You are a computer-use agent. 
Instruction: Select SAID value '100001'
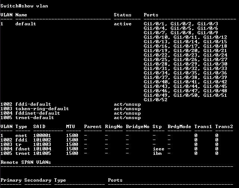coord(42,136)
